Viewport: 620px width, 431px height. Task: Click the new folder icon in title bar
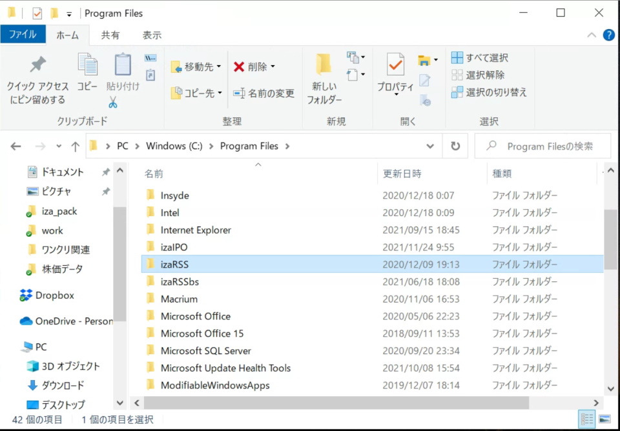click(54, 14)
